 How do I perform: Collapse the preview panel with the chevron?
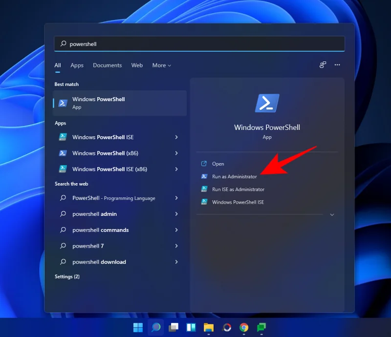click(x=332, y=214)
